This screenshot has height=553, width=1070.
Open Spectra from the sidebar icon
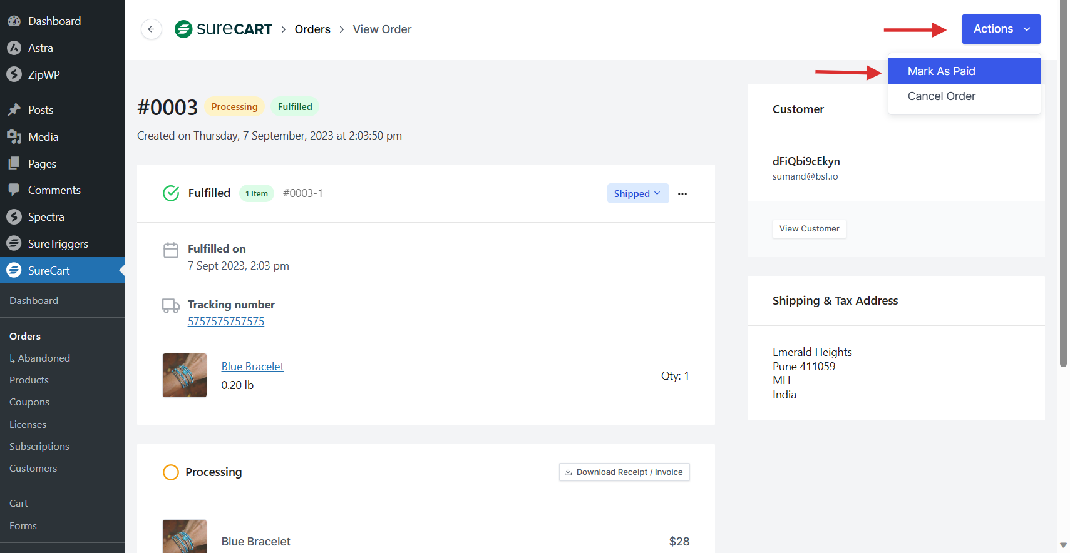coord(14,217)
